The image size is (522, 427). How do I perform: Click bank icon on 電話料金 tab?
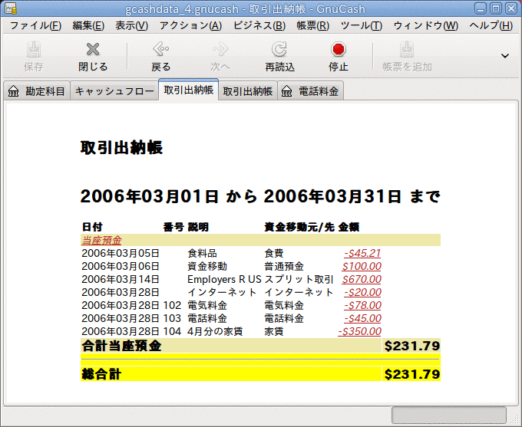(286, 91)
